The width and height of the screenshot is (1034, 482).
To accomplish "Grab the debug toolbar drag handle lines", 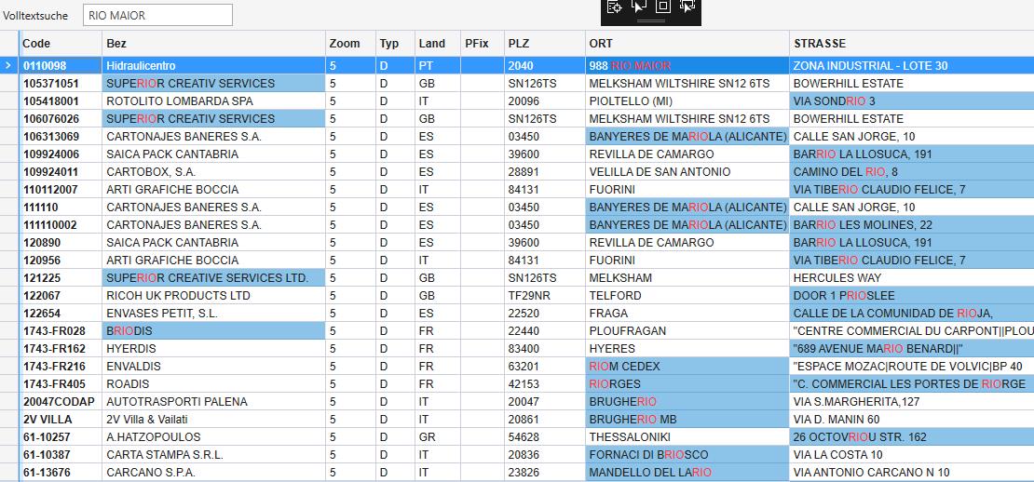I will coord(650,21).
